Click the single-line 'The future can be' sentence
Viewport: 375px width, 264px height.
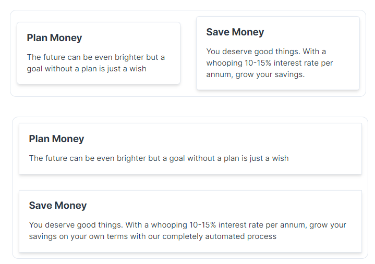(x=159, y=158)
